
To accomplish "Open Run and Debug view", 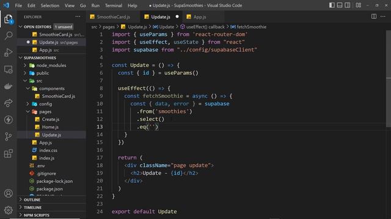I will [8, 52].
